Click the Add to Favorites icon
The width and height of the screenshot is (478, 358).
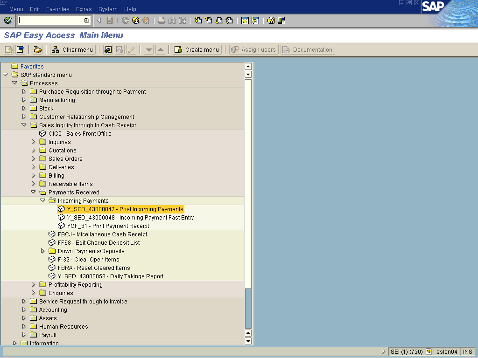108,50
